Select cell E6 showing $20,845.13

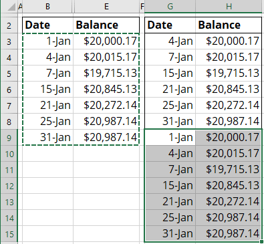tap(106, 90)
